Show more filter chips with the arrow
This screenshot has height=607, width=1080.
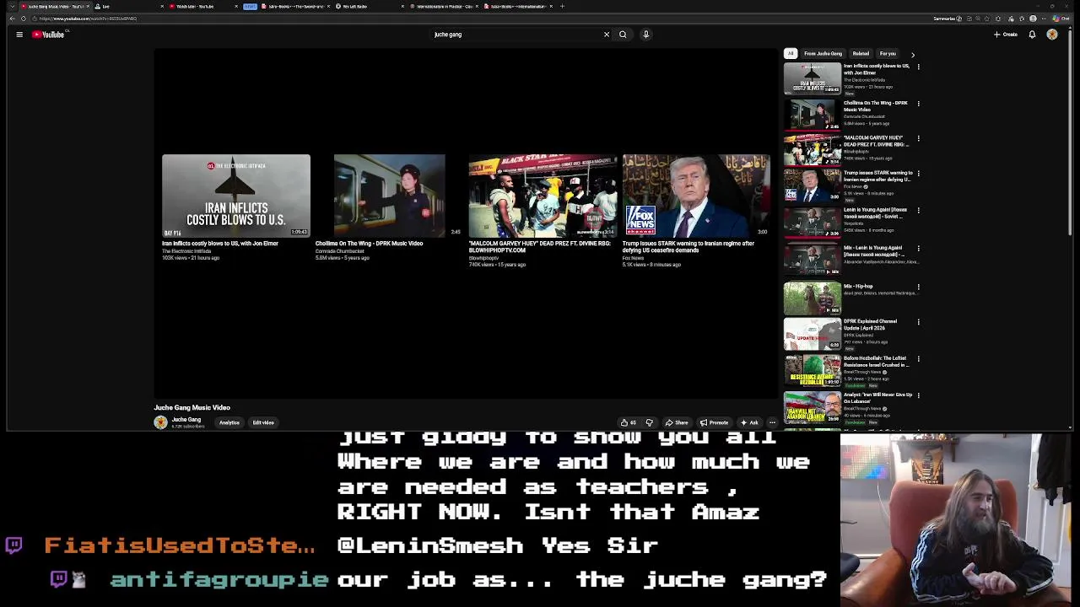(x=912, y=55)
